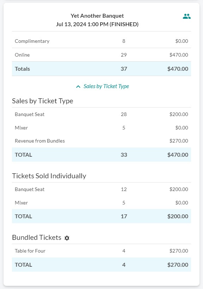Viewport: 203px width, 289px height.
Task: Select the Online sales row
Action: pyautogui.click(x=101, y=55)
